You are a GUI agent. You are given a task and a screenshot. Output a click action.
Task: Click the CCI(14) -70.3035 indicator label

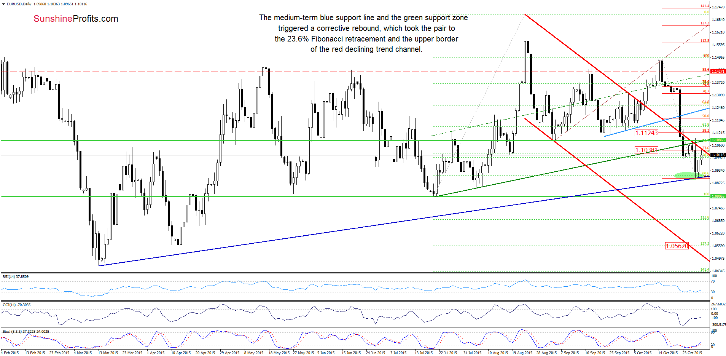16,305
